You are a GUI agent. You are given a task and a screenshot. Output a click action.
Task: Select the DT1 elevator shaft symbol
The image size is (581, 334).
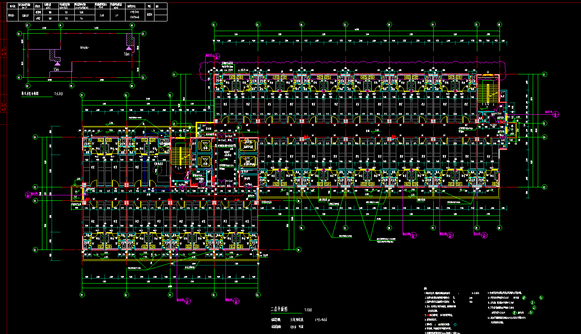point(205,146)
